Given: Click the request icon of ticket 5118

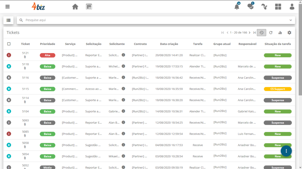Looking at the screenshot, I should [9, 66].
